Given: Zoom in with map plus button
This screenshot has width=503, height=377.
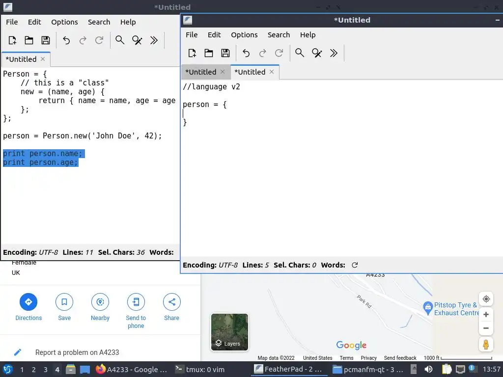Looking at the screenshot, I should (x=486, y=315).
